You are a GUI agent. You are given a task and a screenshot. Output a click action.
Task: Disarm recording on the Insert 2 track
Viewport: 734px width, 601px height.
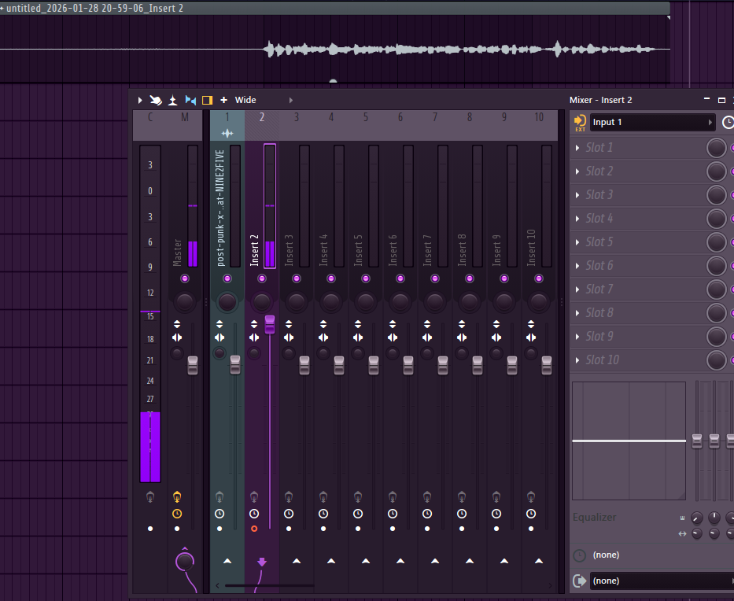click(x=253, y=528)
